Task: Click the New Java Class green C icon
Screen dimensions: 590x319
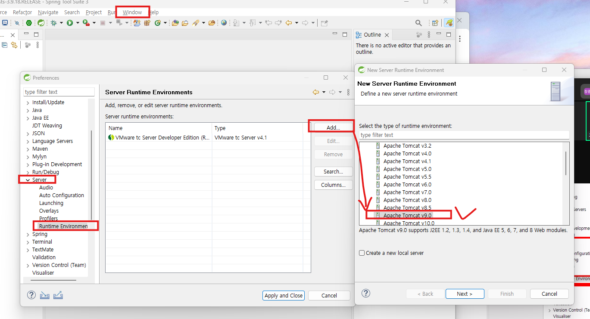Action: tap(158, 23)
